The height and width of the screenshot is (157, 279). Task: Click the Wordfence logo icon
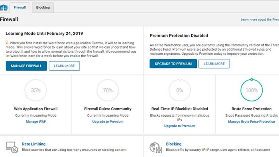click(4, 8)
